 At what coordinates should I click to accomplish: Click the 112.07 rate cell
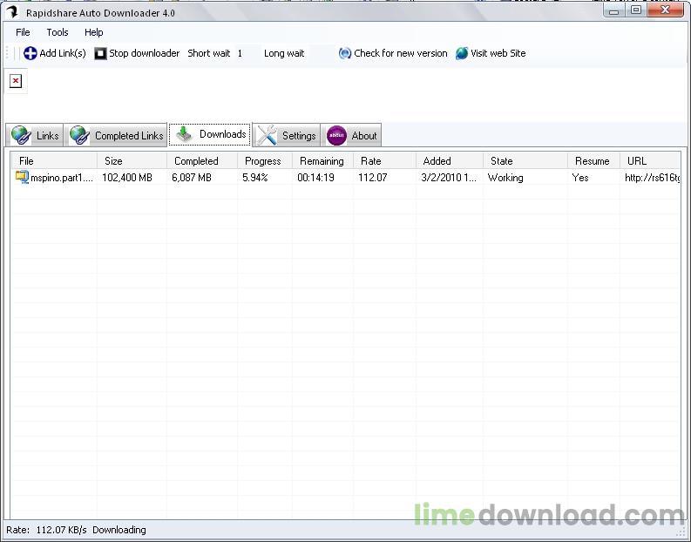[x=373, y=178]
